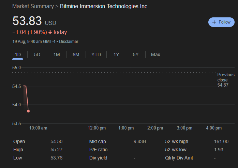This screenshot has width=238, height=168.
Task: Click the Previous close label
Action: pyautogui.click(x=225, y=77)
